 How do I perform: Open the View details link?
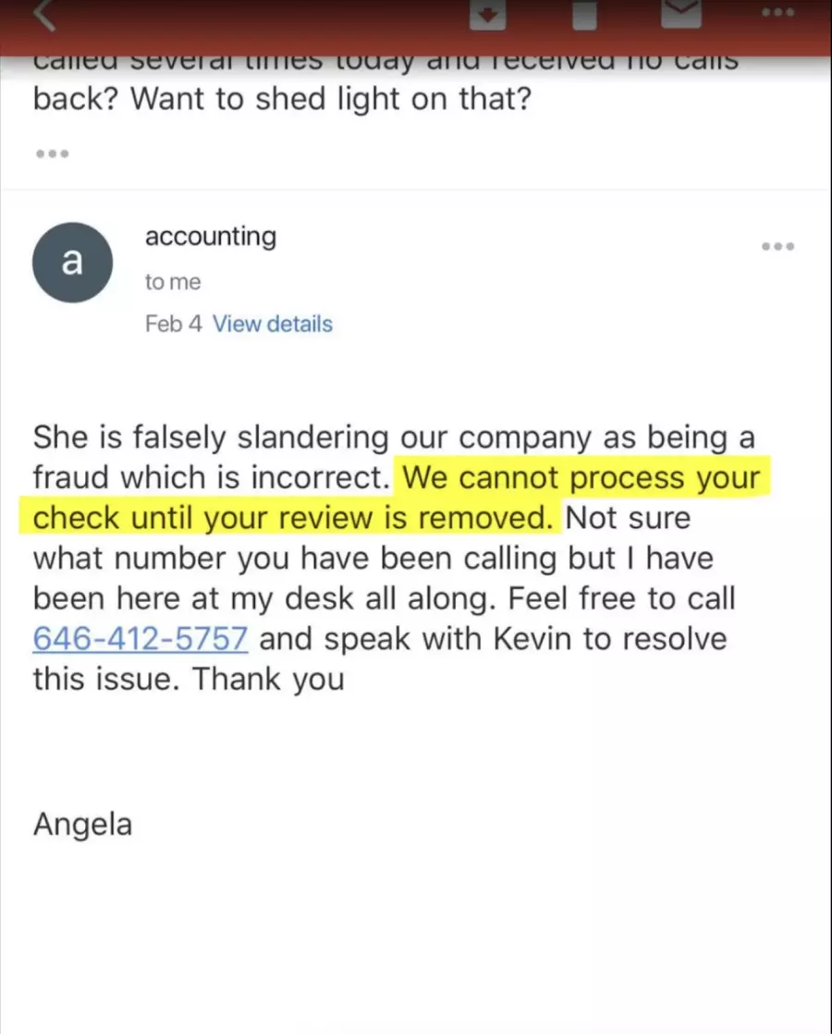272,325
